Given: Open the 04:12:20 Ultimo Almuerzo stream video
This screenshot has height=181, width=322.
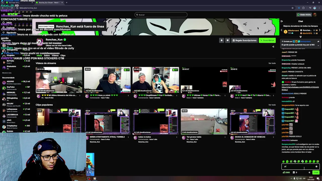Looking at the screenshot, I should pyautogui.click(x=59, y=80).
